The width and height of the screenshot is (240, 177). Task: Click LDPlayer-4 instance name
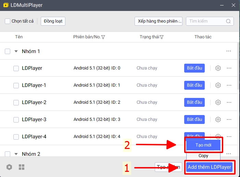click(x=34, y=137)
